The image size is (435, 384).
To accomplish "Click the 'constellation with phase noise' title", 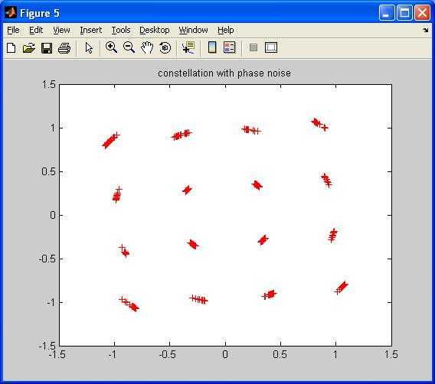I will click(x=224, y=73).
